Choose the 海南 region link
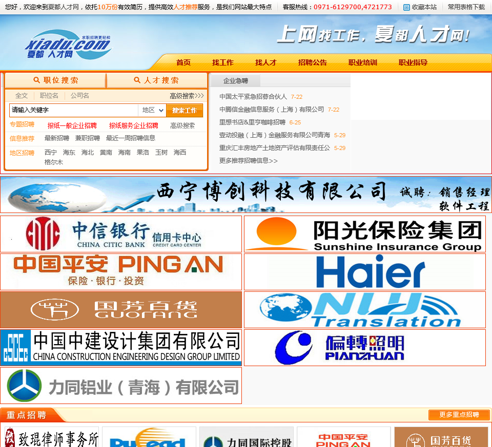The width and height of the screenshot is (492, 447). click(x=125, y=153)
